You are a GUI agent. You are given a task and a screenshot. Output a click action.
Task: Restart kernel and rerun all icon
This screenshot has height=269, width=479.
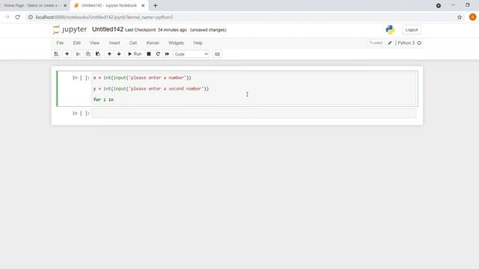point(167,54)
